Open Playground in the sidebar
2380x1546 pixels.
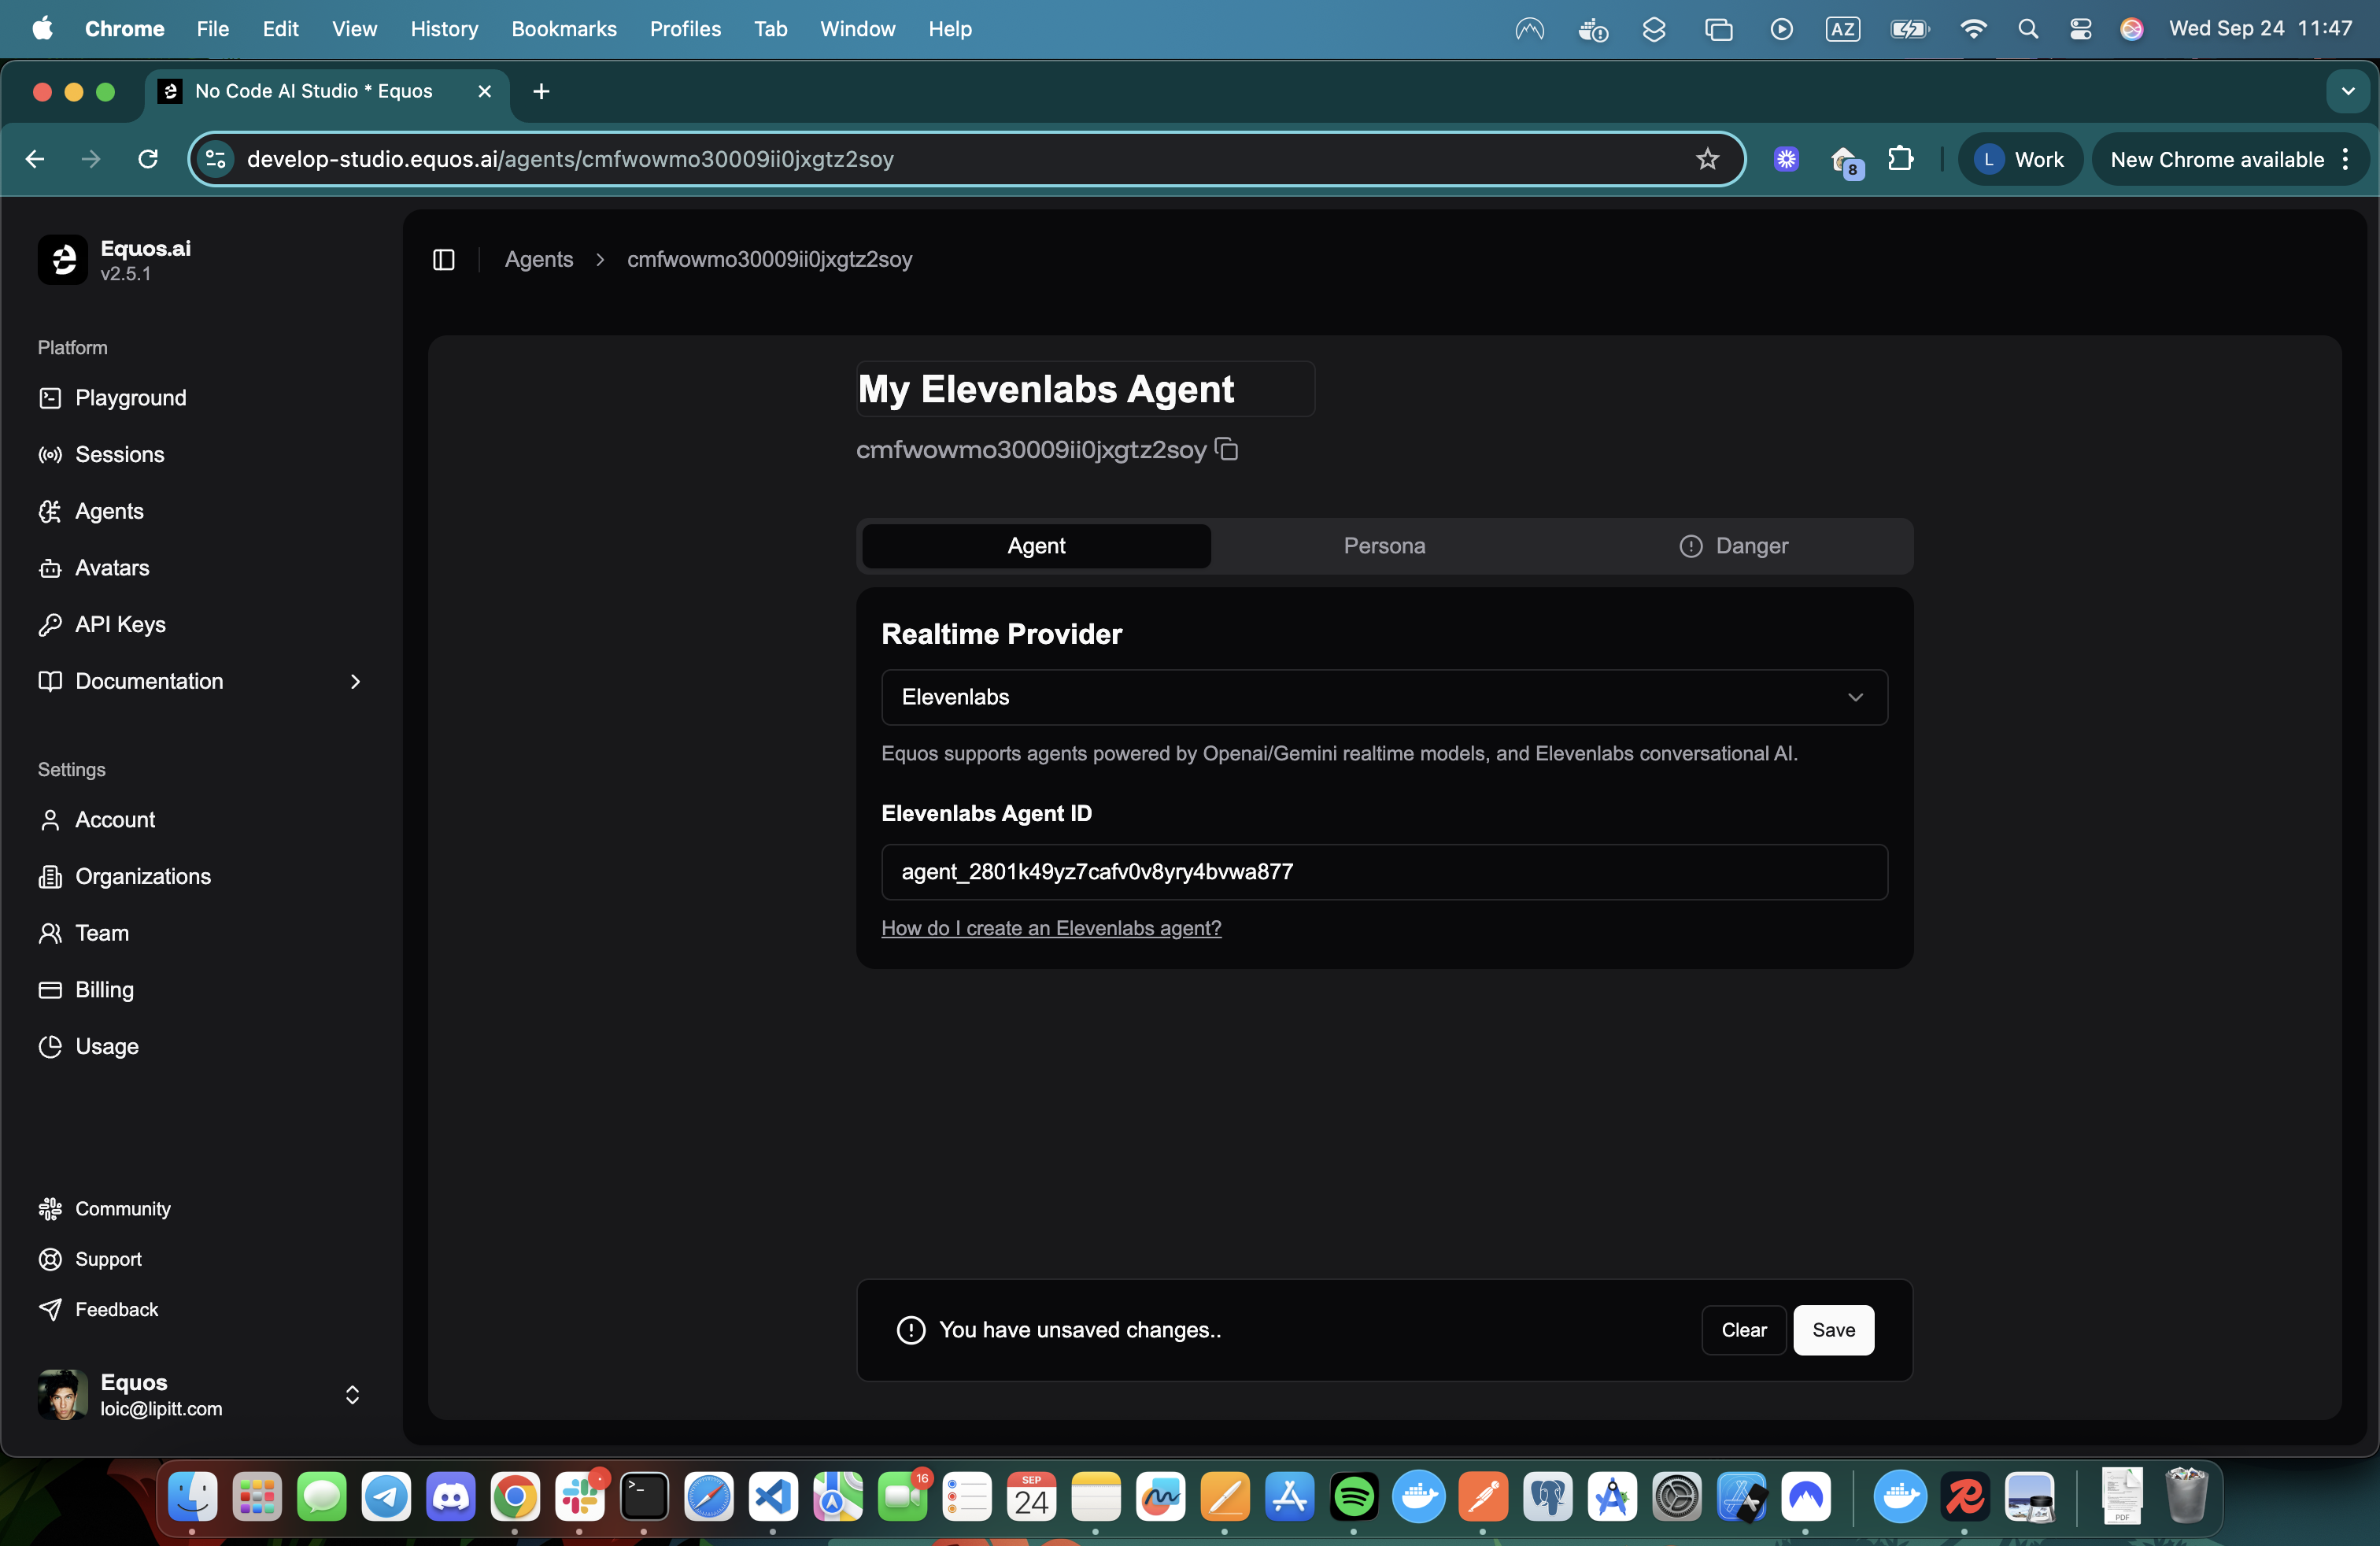pyautogui.click(x=130, y=398)
